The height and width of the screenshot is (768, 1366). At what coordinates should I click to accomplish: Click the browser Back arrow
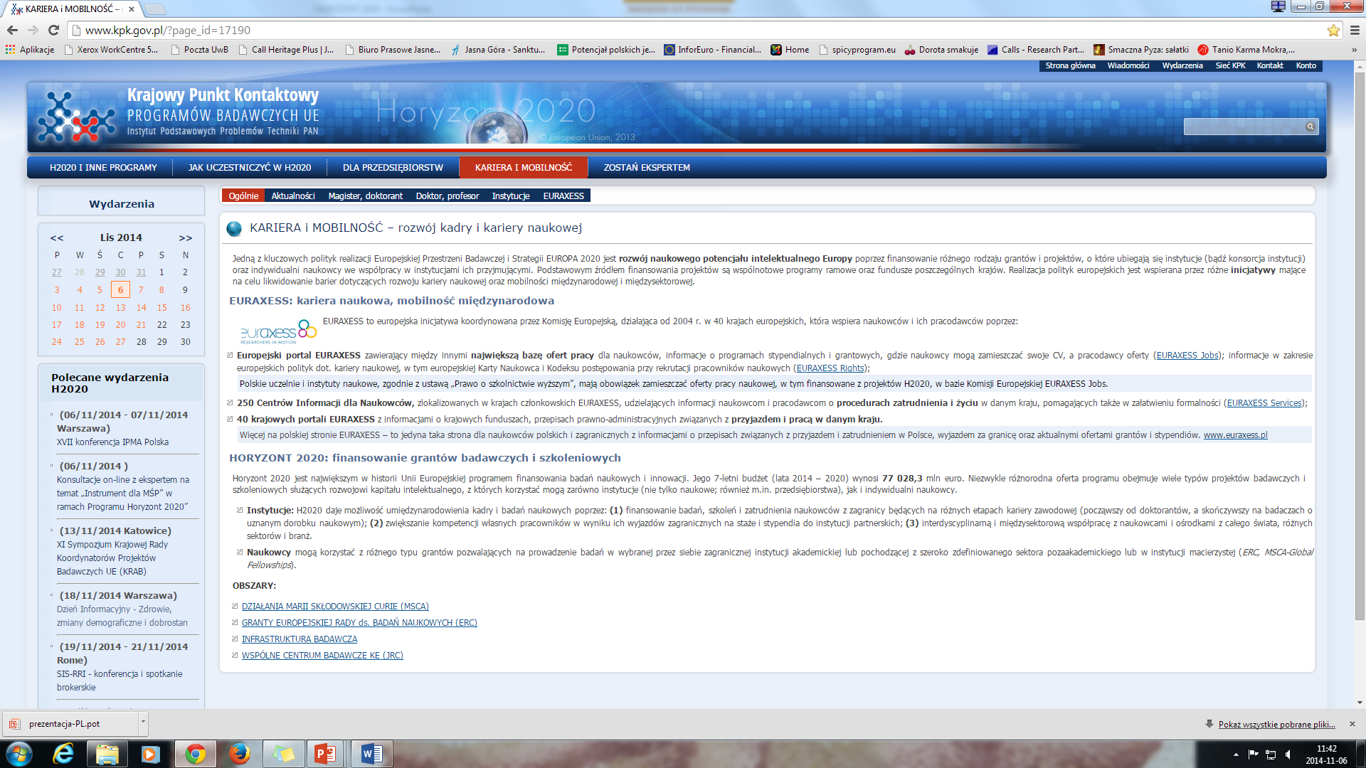(x=12, y=30)
